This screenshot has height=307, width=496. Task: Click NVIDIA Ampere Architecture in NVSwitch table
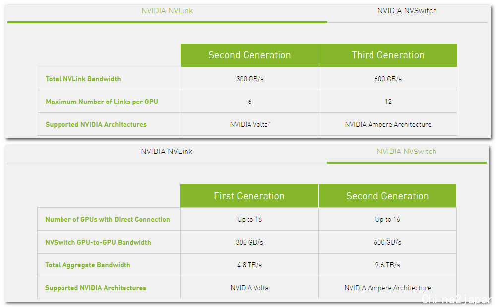click(387, 288)
